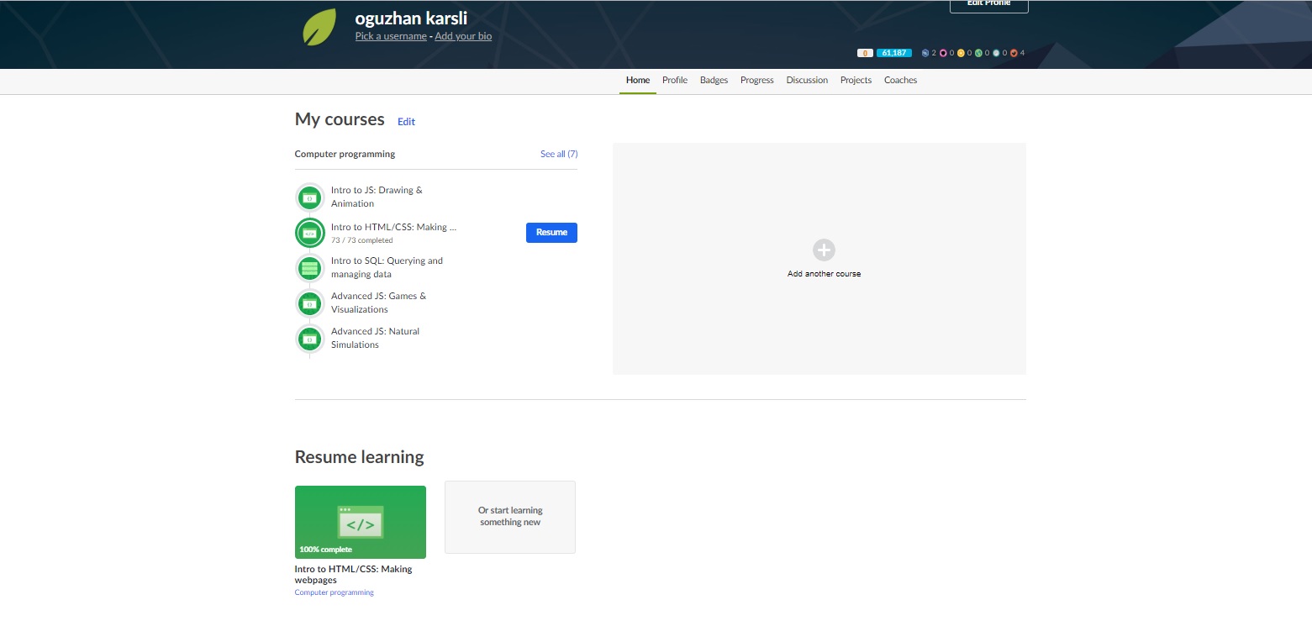
Task: Open the Intro to JS: Drawing course icon
Action: [309, 197]
